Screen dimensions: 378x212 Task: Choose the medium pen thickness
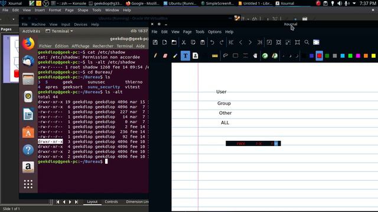[x=290, y=56]
